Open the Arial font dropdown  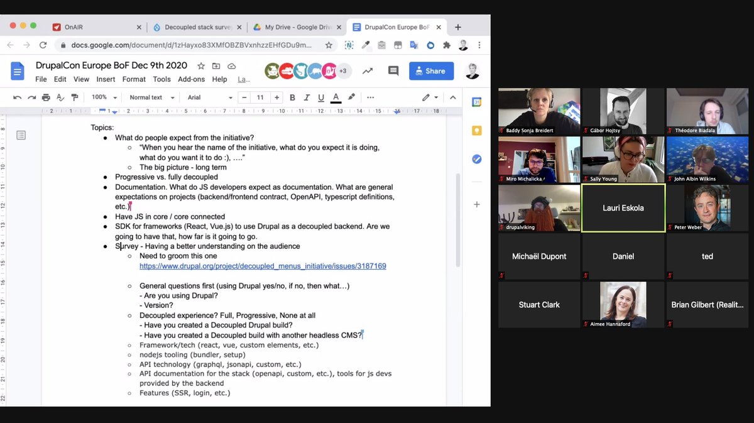point(210,97)
